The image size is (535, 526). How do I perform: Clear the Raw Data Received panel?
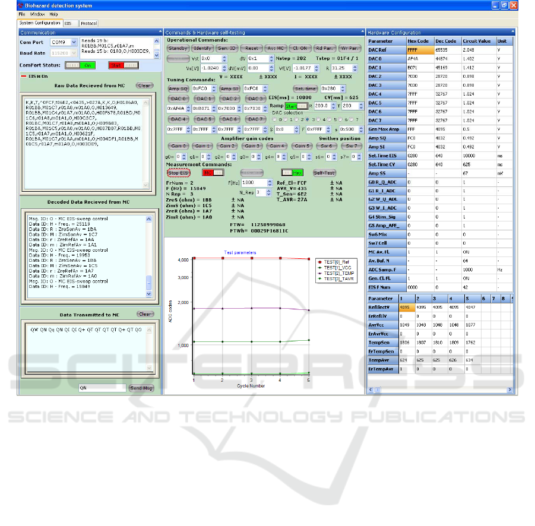coord(145,85)
